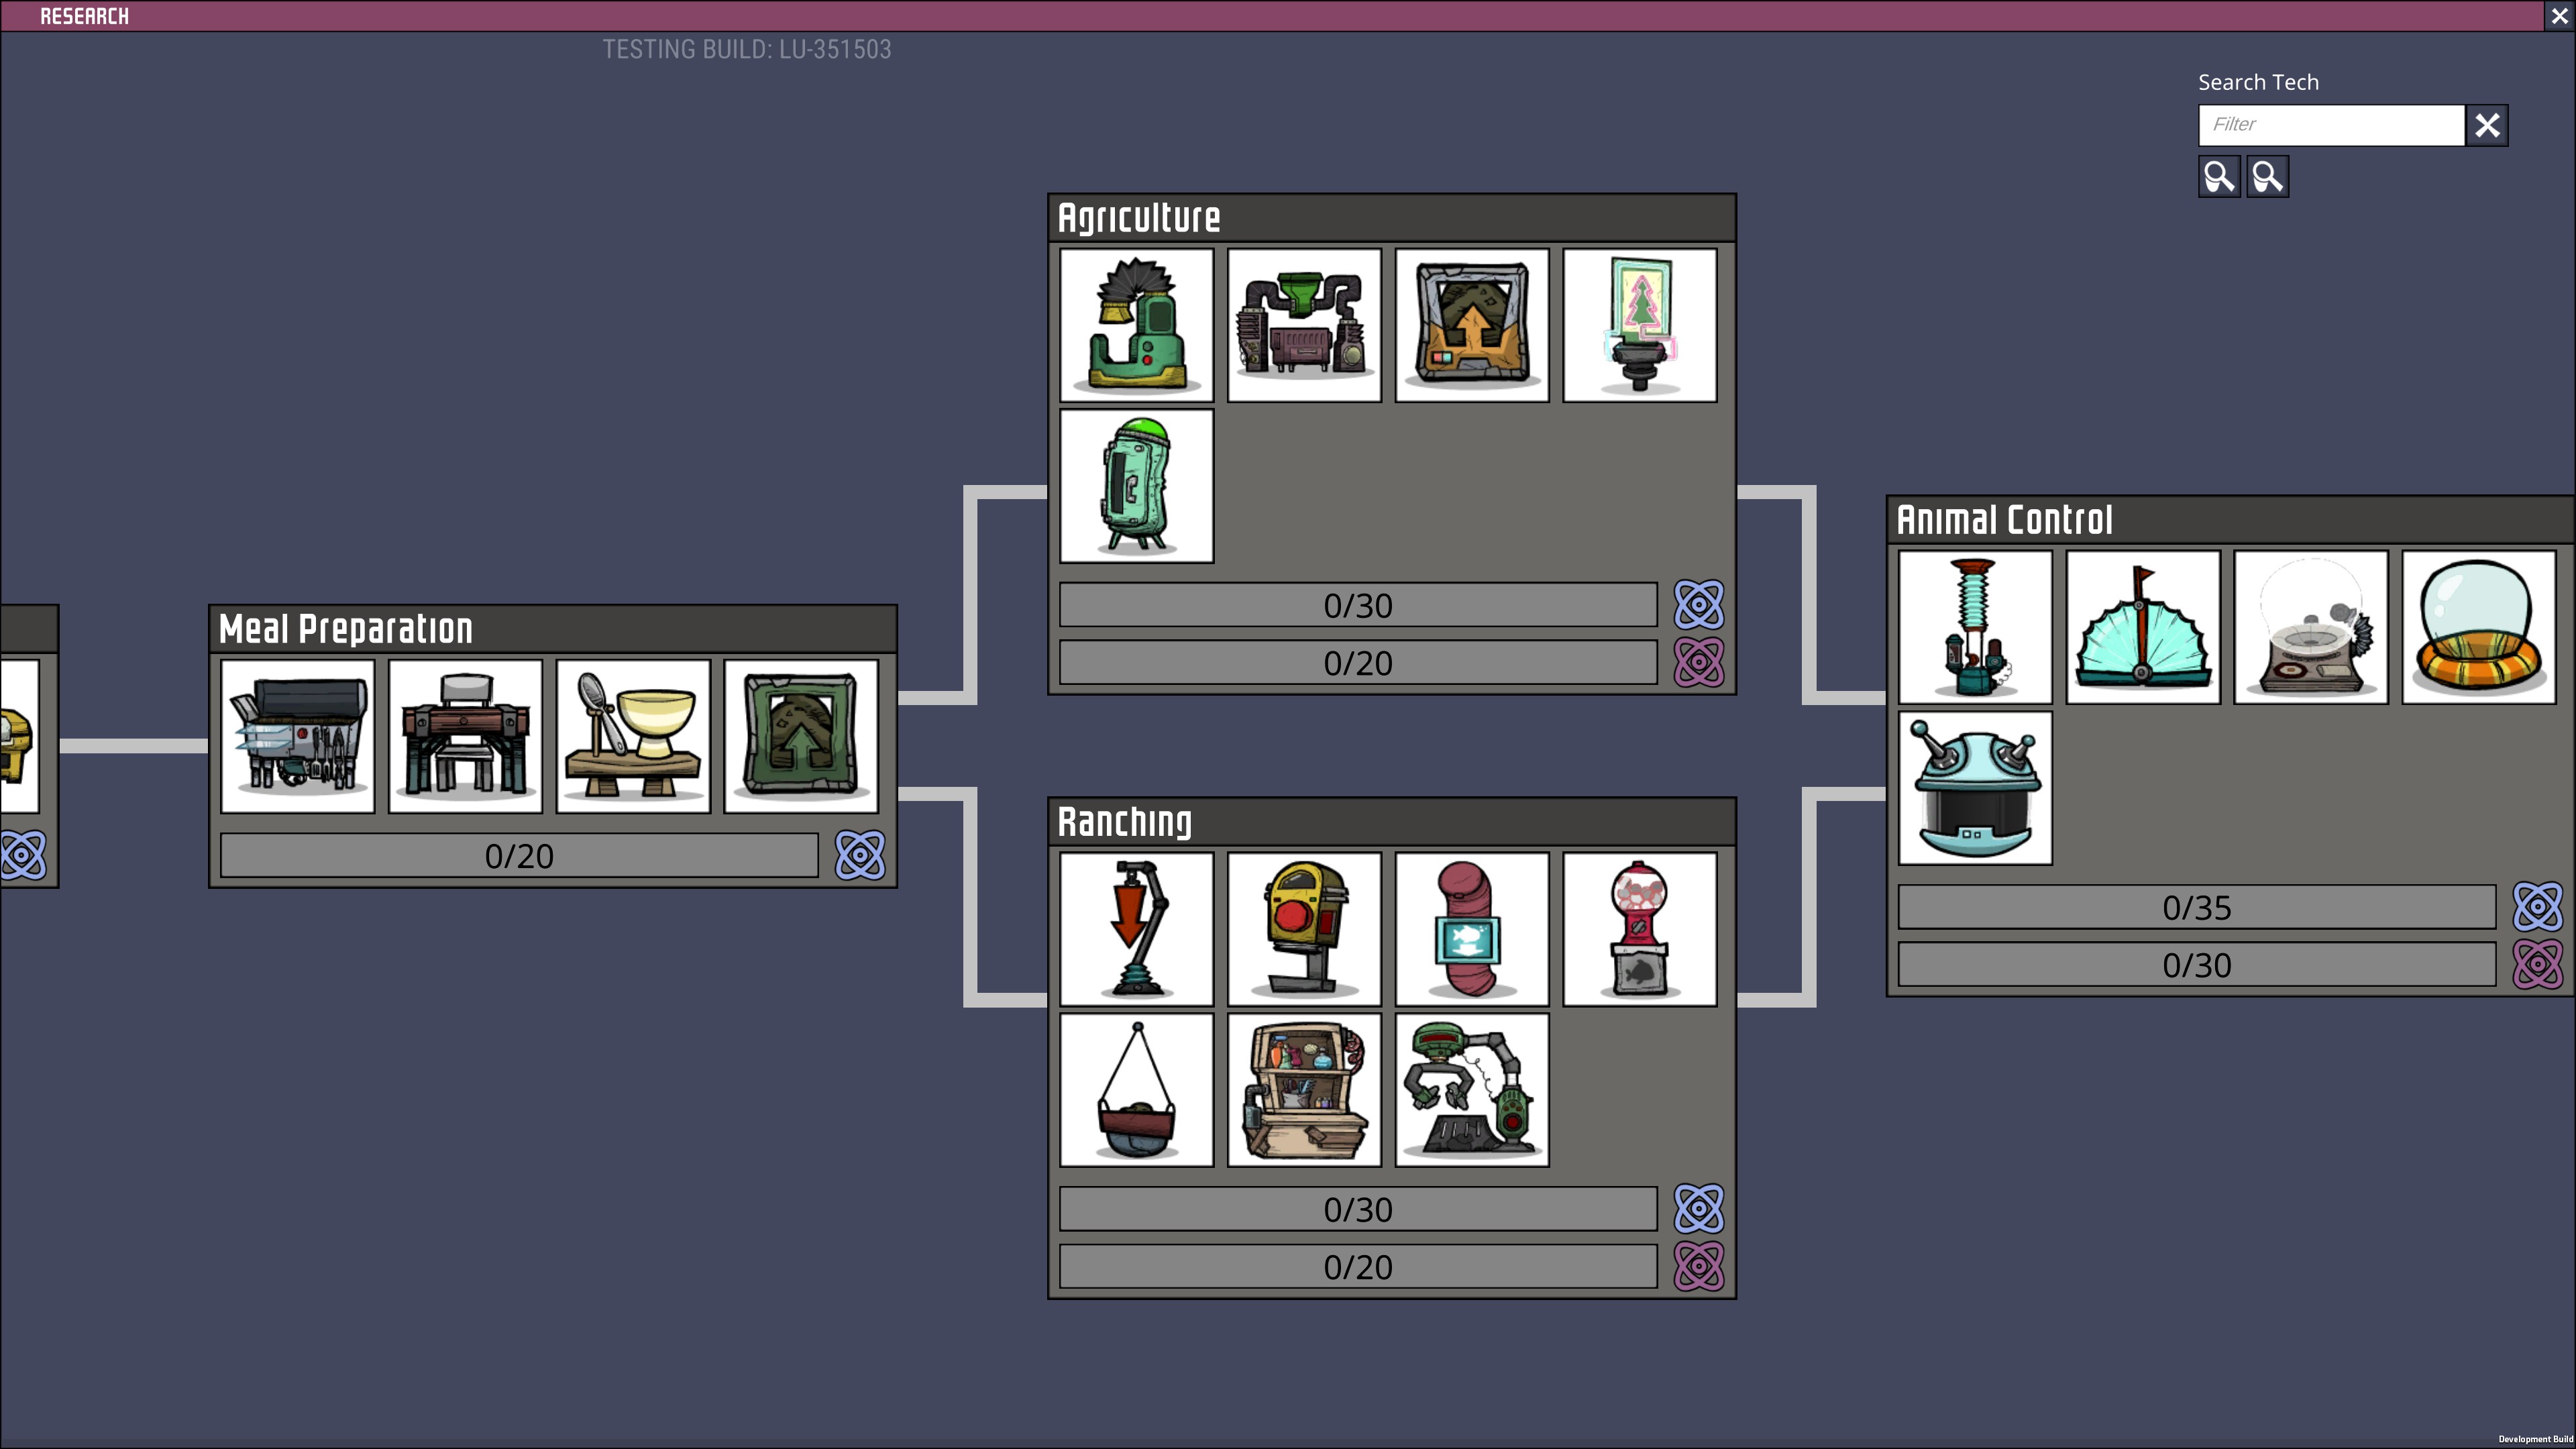The image size is (2576, 1449).
Task: Select the electric grill icon in Meal Preparation
Action: pyautogui.click(x=298, y=736)
